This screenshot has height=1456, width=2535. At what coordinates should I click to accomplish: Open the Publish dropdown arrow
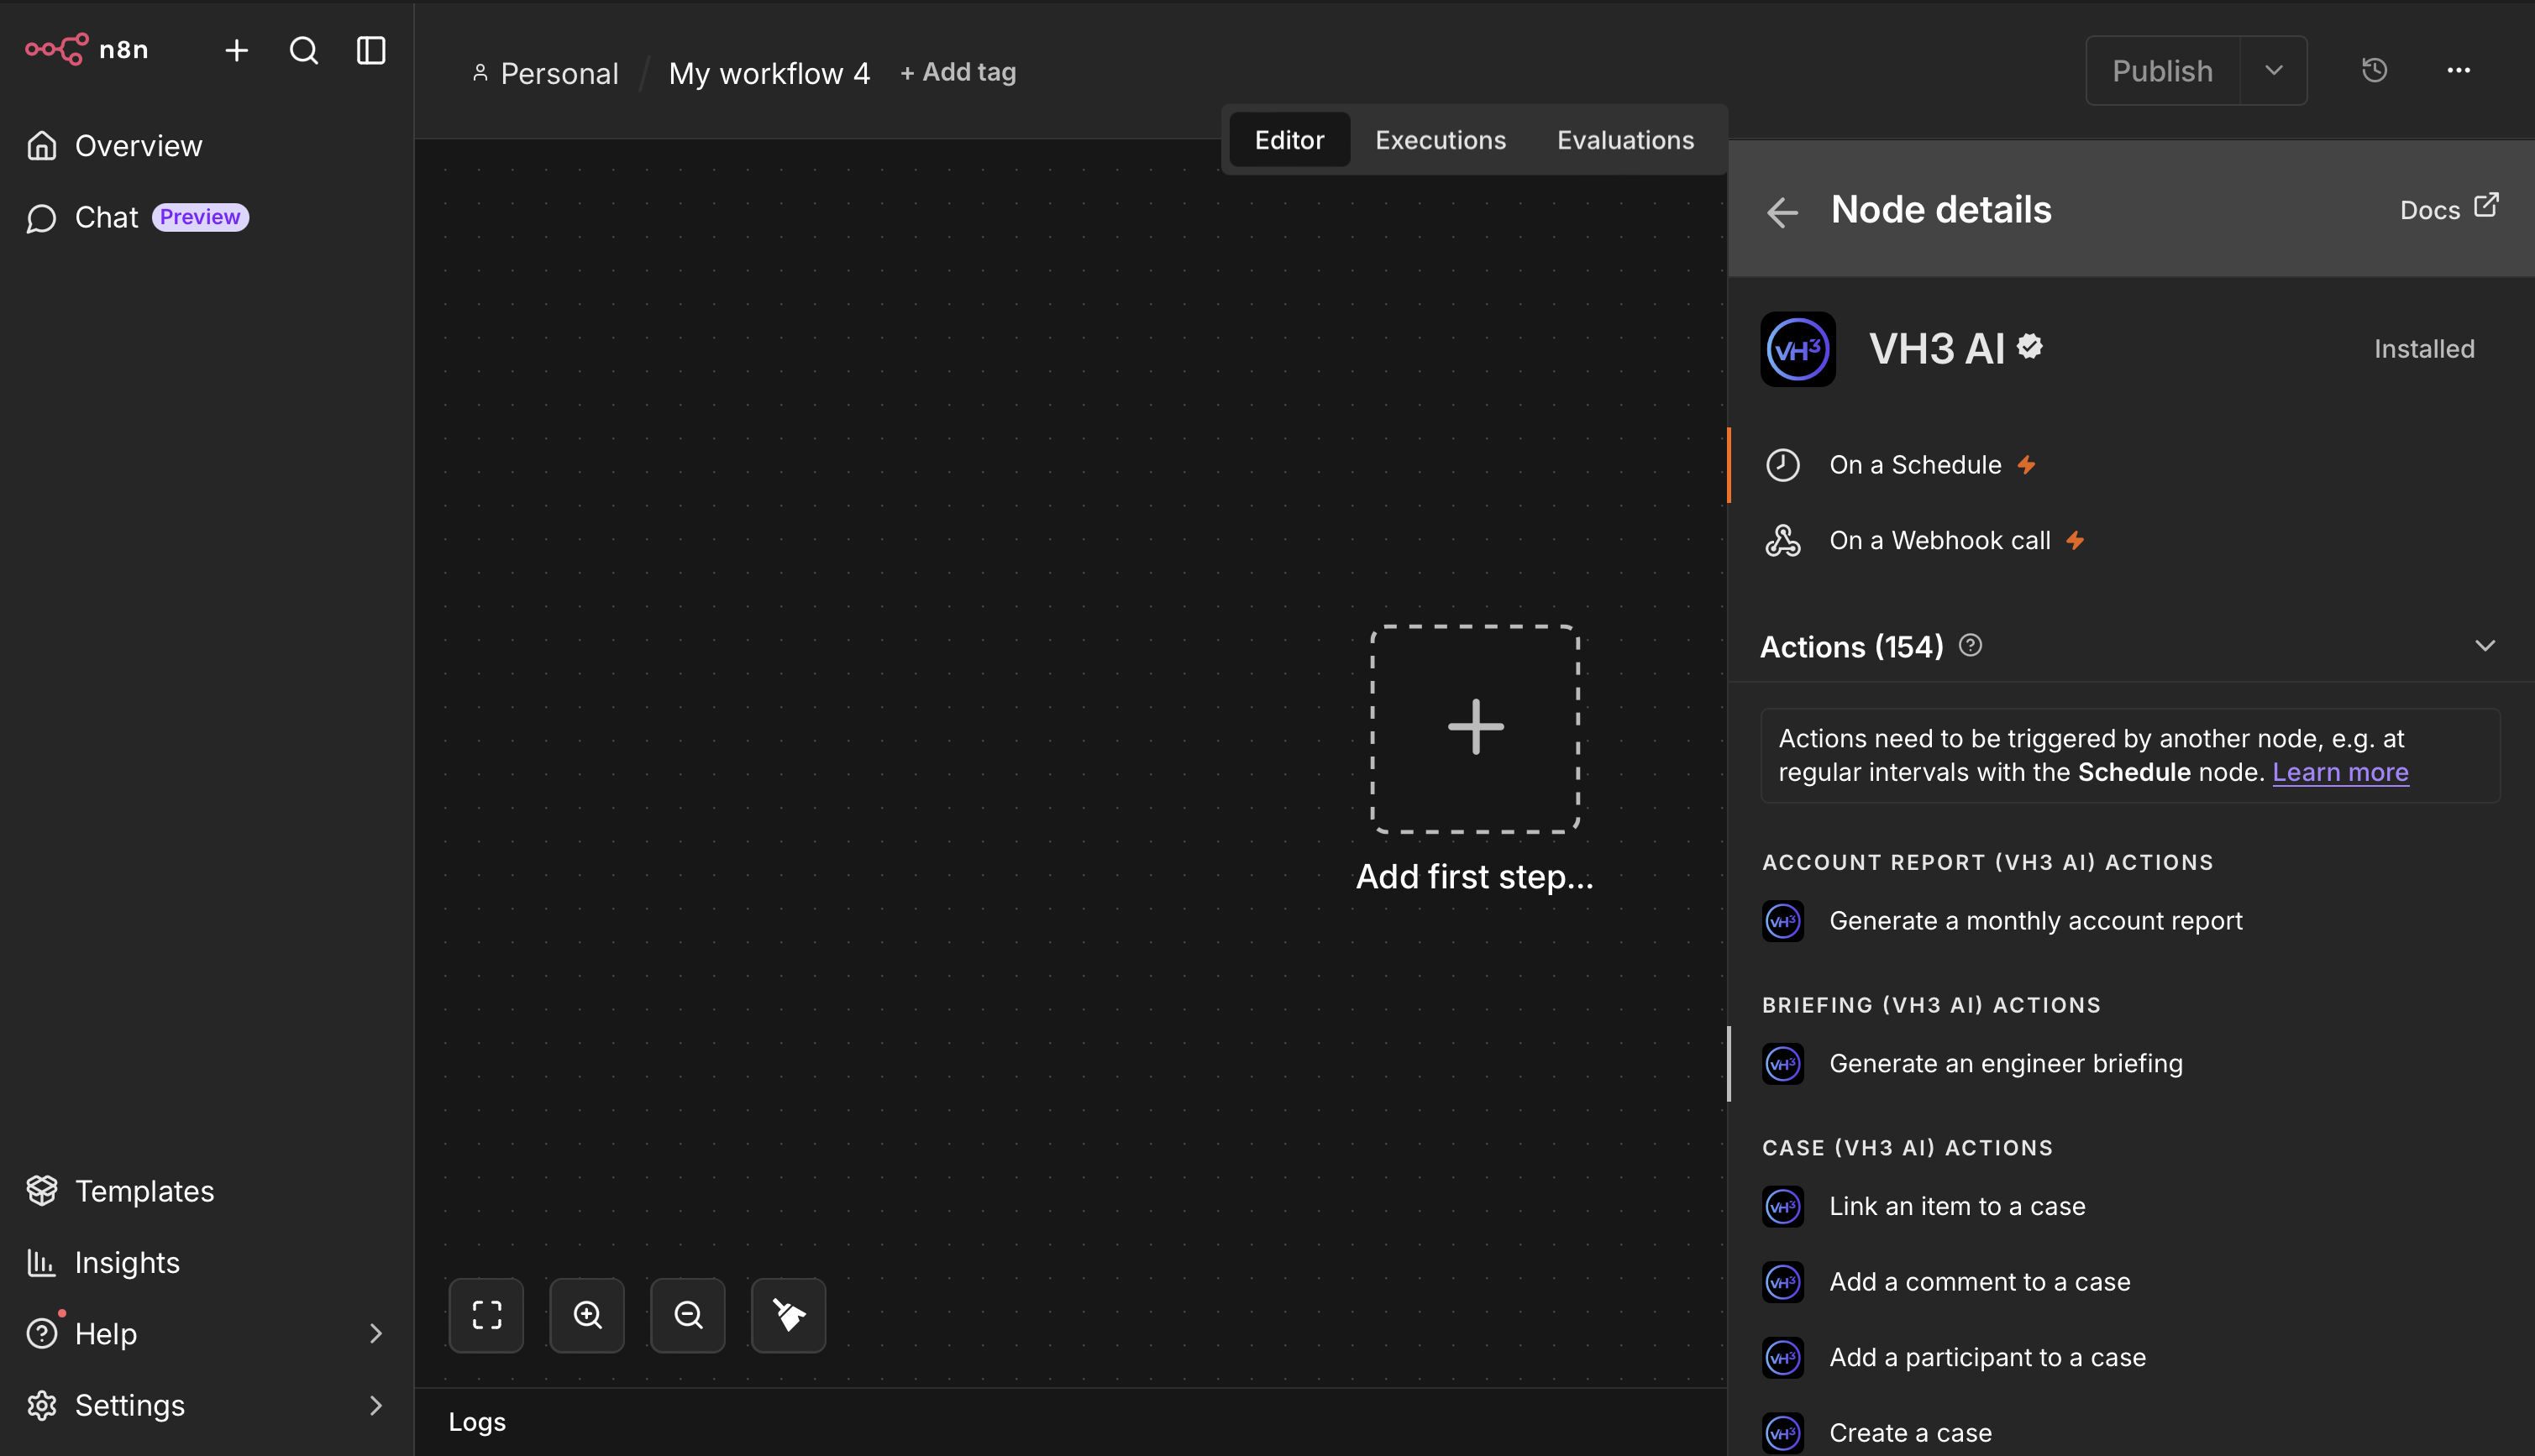(2274, 71)
